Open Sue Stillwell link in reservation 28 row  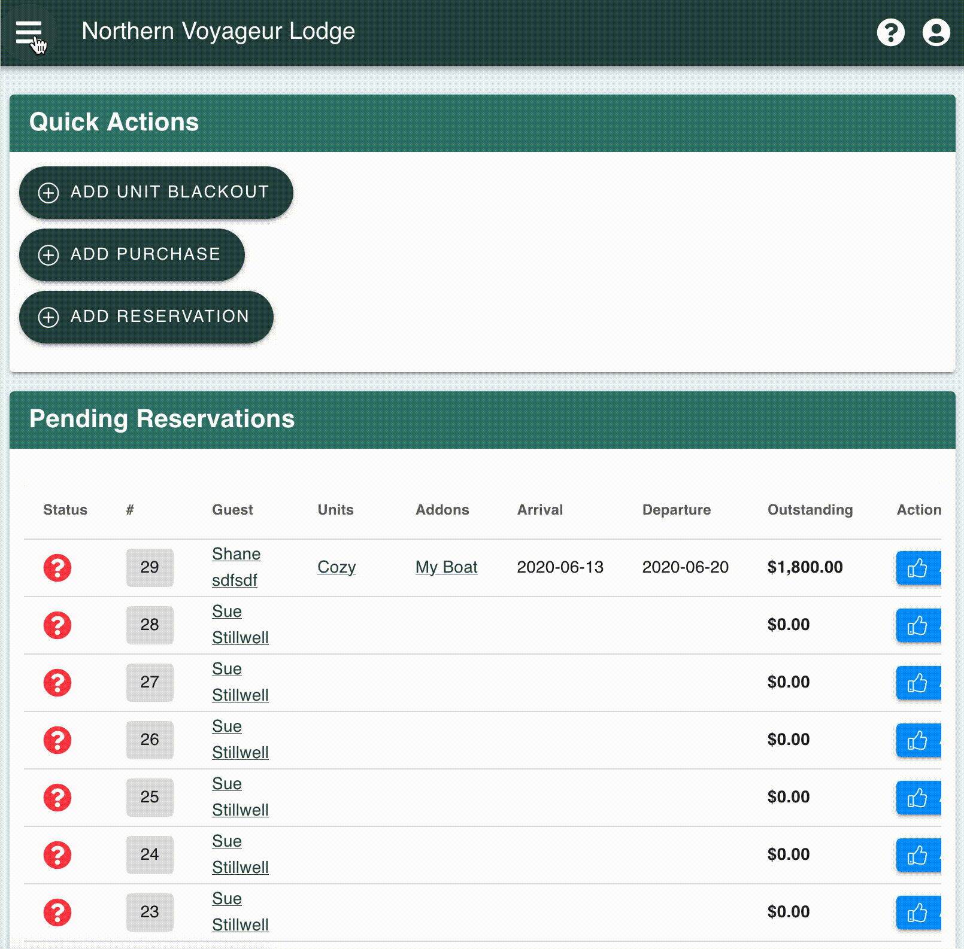click(x=240, y=625)
